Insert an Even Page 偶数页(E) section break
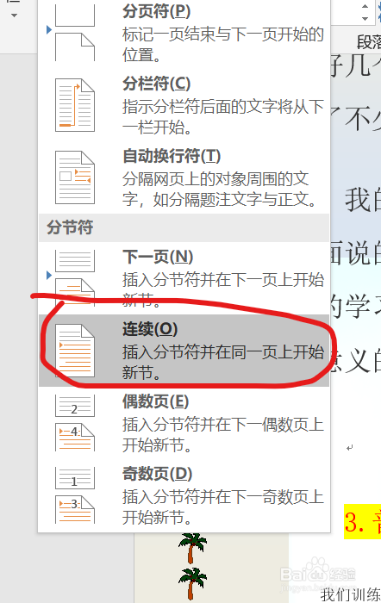381x603 pixels. (184, 423)
